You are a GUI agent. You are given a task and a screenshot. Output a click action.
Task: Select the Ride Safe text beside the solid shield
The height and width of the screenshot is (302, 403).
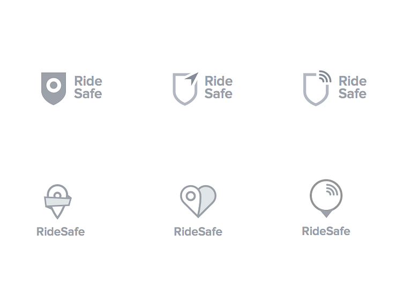(88, 87)
